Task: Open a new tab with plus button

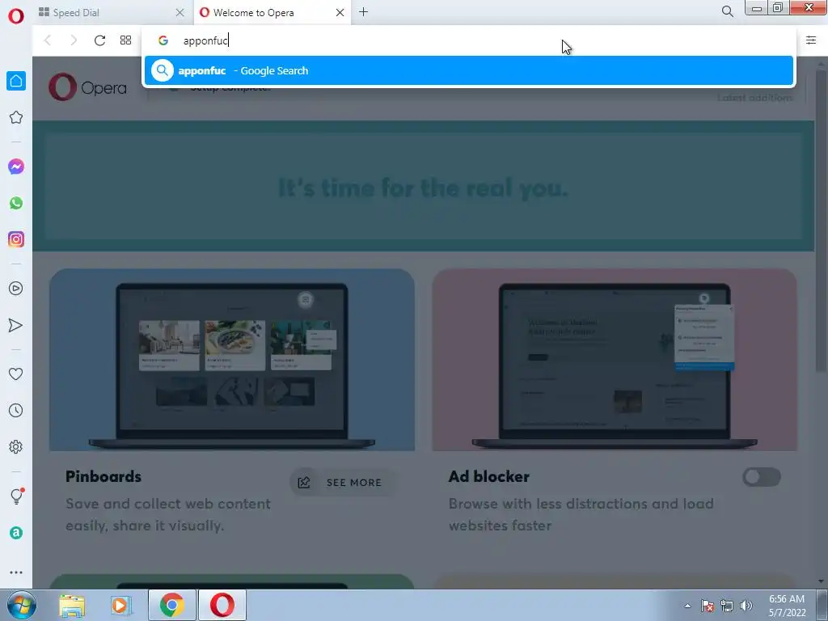Action: tap(363, 11)
